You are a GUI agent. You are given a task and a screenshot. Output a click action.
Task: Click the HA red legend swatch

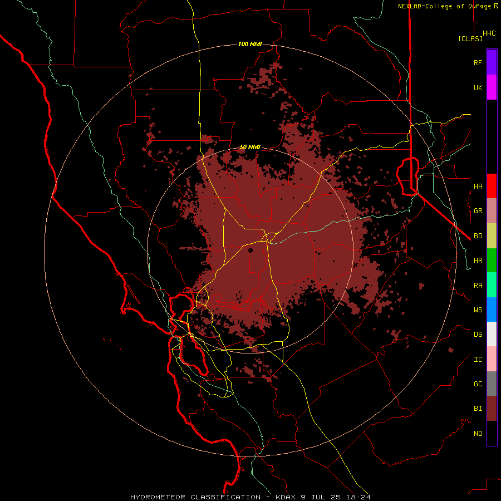[492, 186]
